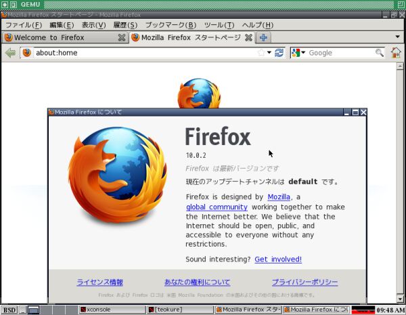Switch to [teokure] in the taskbar
406x315 pixels.
[x=180, y=310]
